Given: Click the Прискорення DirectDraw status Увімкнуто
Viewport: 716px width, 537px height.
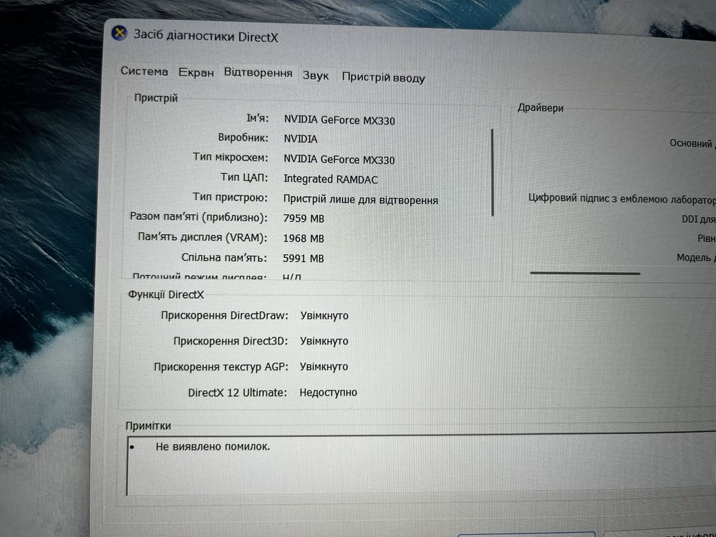Looking at the screenshot, I should tap(324, 316).
